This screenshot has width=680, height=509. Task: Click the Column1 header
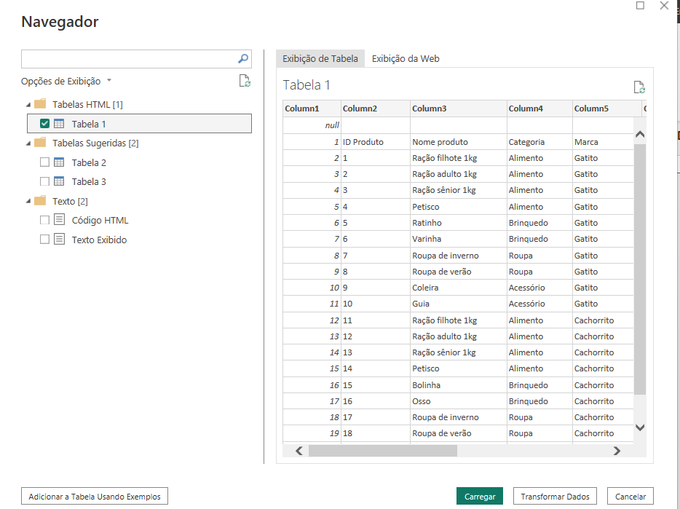(x=312, y=108)
